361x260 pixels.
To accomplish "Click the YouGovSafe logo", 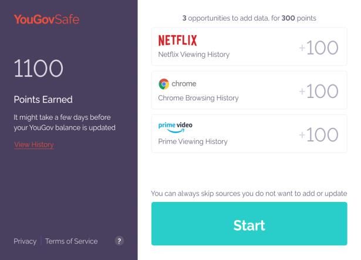I will pyautogui.click(x=46, y=19).
